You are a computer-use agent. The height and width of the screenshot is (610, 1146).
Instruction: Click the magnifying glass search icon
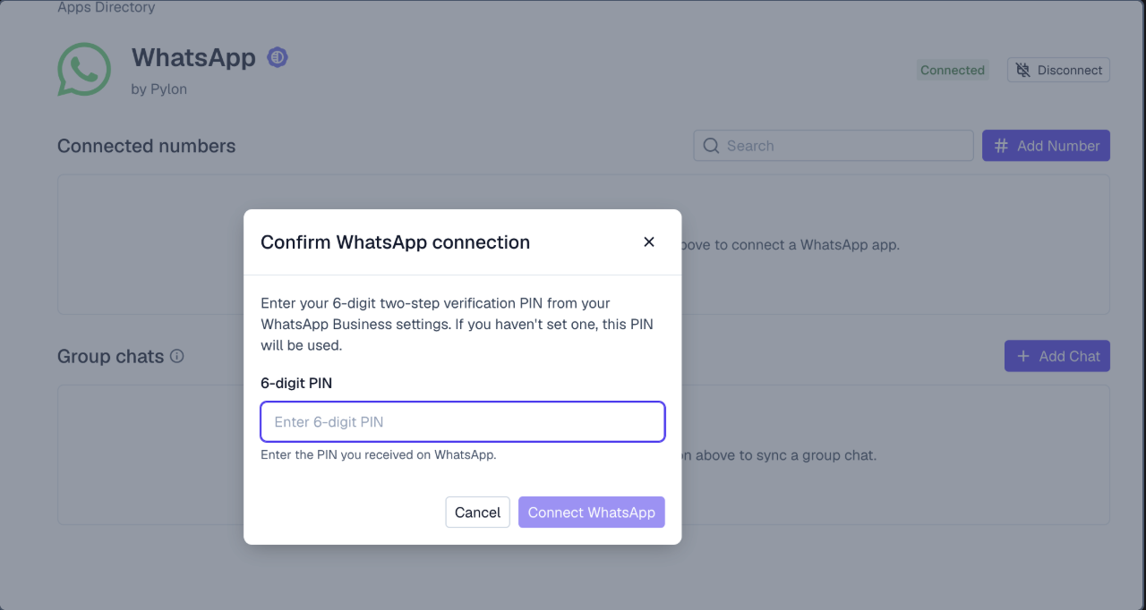712,146
